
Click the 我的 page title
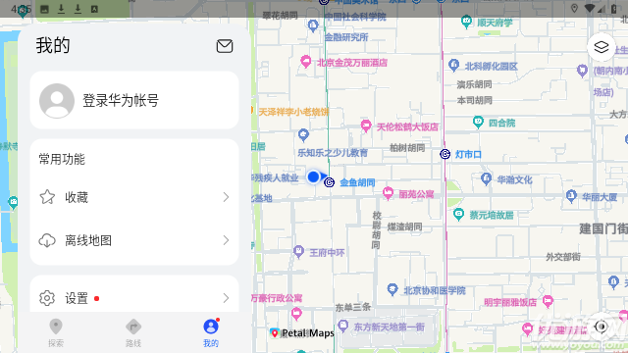[53, 45]
